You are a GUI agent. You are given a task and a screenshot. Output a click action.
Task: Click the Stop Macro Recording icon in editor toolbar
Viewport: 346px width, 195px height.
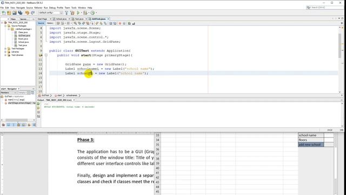point(124,23)
